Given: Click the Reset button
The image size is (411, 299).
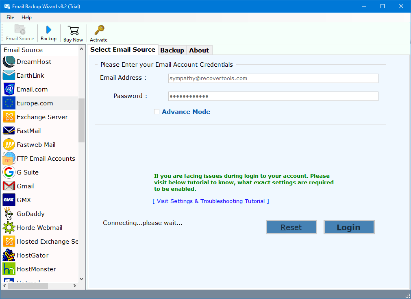Looking at the screenshot, I should [x=291, y=227].
